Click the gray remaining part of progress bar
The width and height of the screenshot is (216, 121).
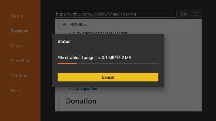tap(118, 64)
